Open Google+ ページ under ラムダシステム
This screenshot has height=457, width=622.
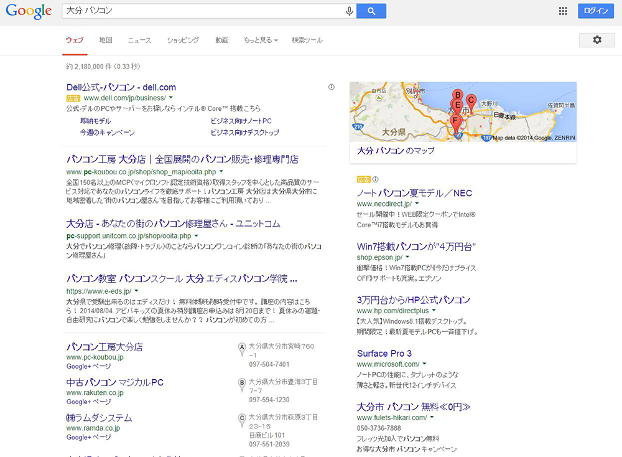pyautogui.click(x=88, y=437)
